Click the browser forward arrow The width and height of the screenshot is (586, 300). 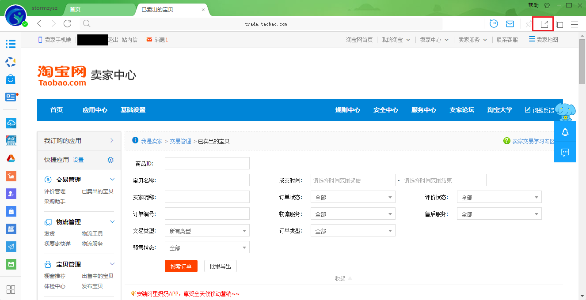tap(53, 23)
